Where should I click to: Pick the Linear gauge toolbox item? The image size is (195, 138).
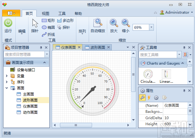click(x=167, y=76)
